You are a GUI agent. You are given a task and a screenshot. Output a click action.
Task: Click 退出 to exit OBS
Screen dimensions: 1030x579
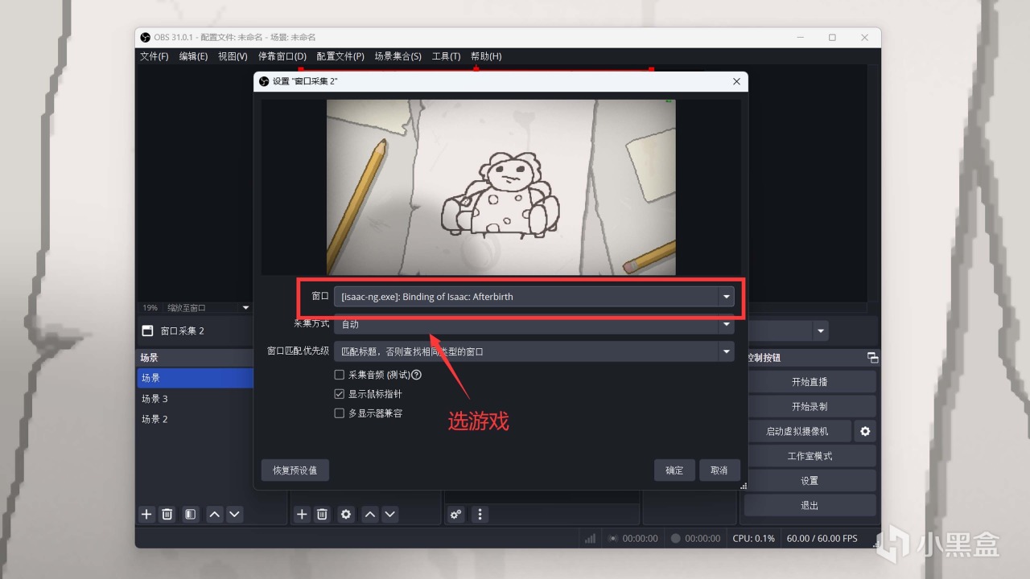click(x=810, y=506)
